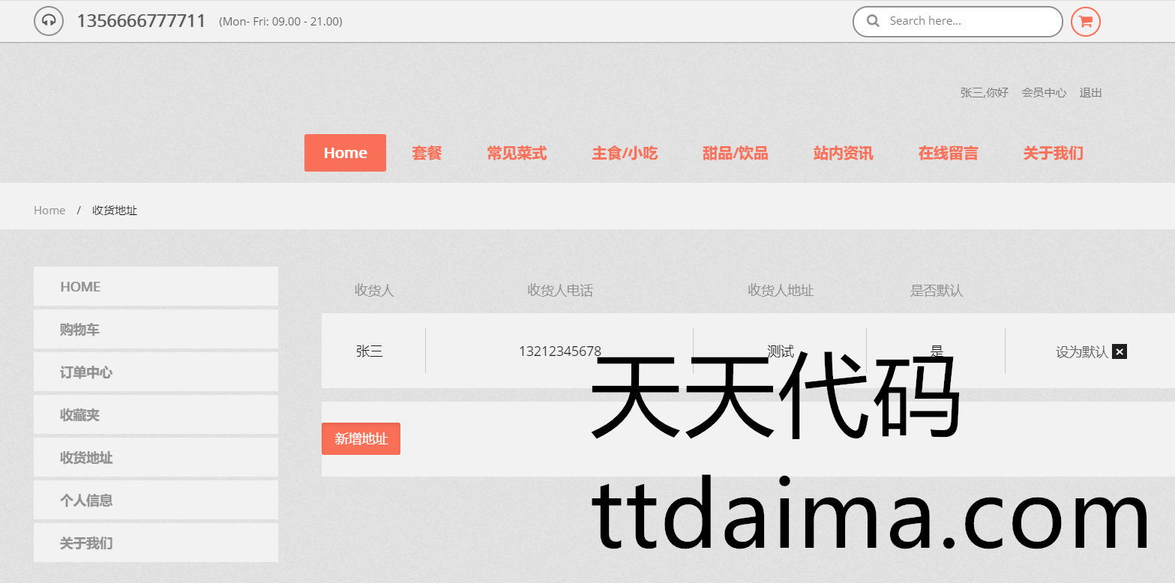1175x583 pixels.
Task: Log out using 退出 link
Action: point(1090,93)
